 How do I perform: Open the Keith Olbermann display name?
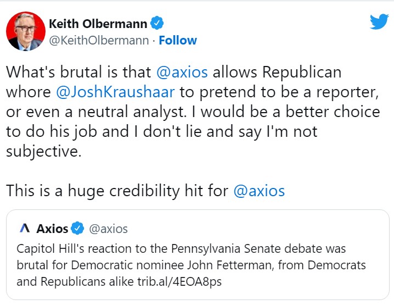(x=98, y=24)
